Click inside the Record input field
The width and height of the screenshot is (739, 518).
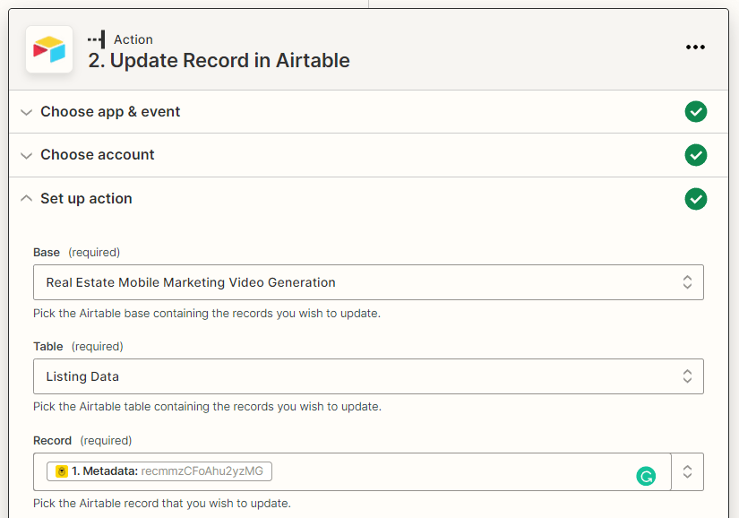(403, 471)
